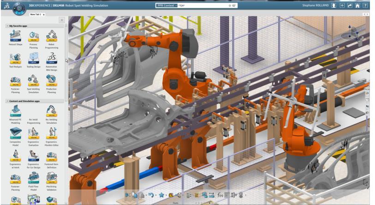Open help with the question mark icon
Screen dimensions: 375x205
[x=365, y=6]
